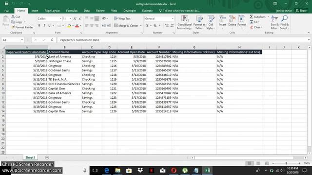Open Netflix from the taskbar

[x=152, y=170]
